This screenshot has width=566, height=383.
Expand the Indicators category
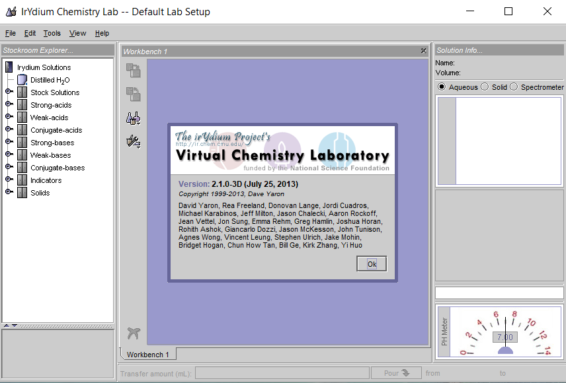point(7,180)
